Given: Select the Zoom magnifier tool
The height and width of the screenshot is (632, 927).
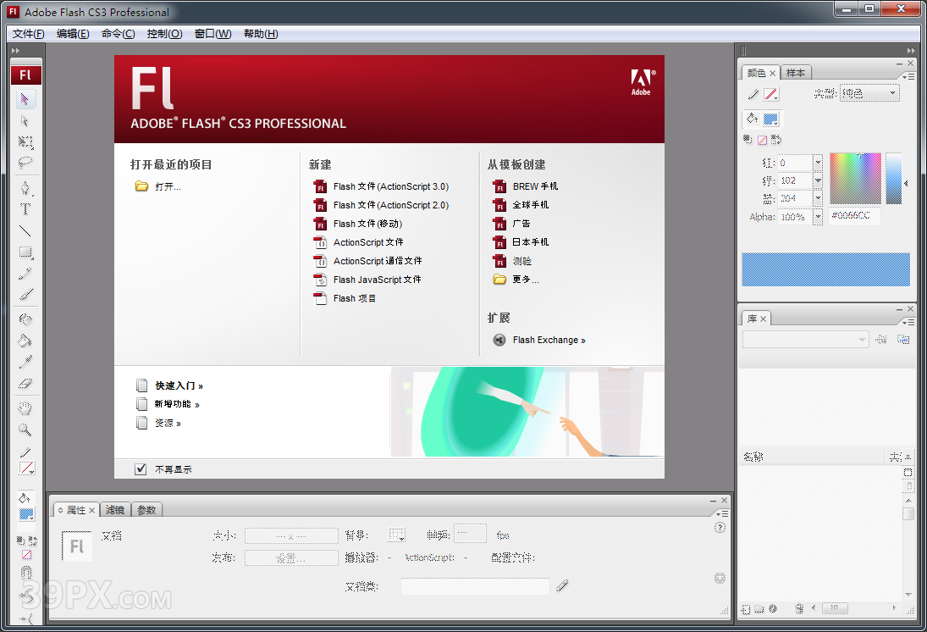Looking at the screenshot, I should (x=25, y=430).
